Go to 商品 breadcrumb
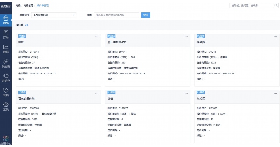Screen dimensions: 280x147 tap(18, 6)
